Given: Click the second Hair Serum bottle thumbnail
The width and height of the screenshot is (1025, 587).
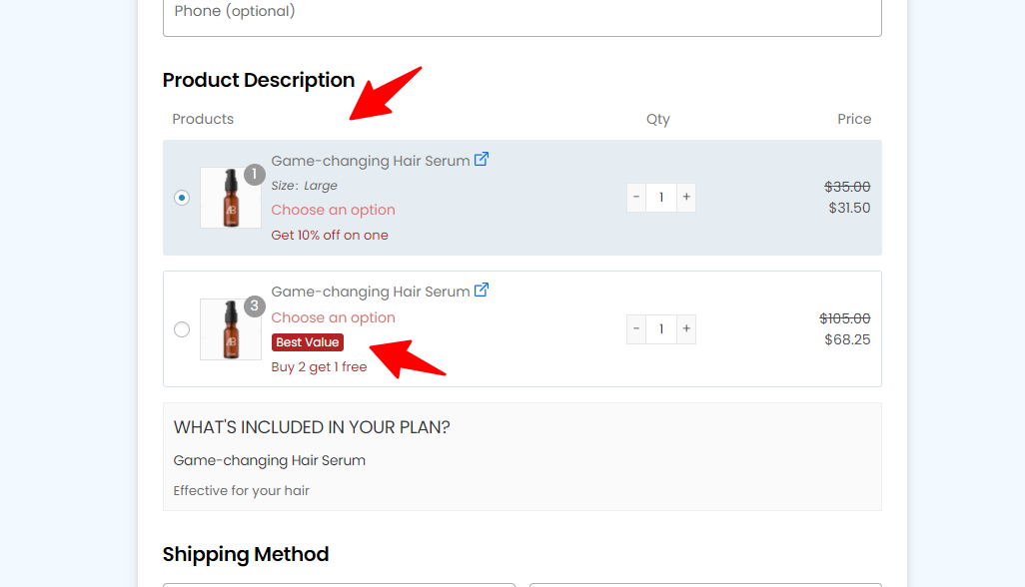Looking at the screenshot, I should (230, 329).
